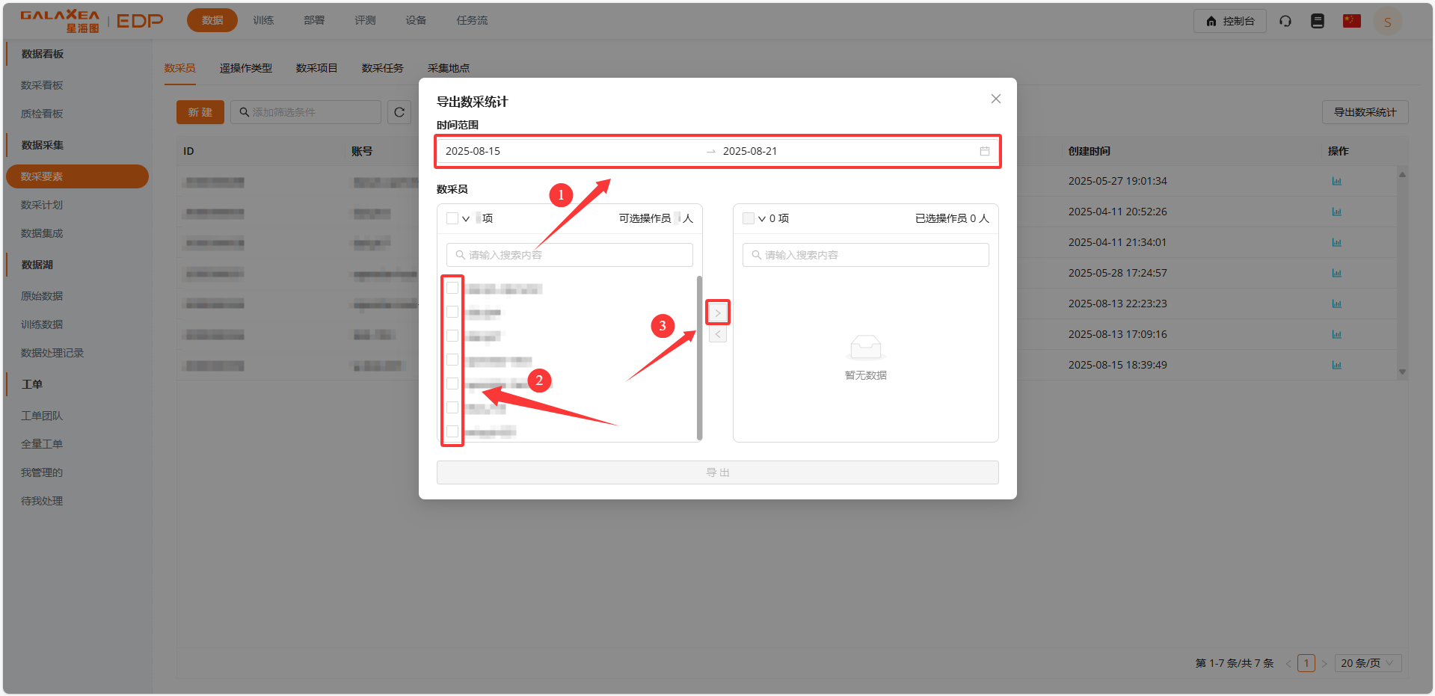Image resolution: width=1435 pixels, height=696 pixels.
Task: Click the 新建 button
Action: coord(200,112)
